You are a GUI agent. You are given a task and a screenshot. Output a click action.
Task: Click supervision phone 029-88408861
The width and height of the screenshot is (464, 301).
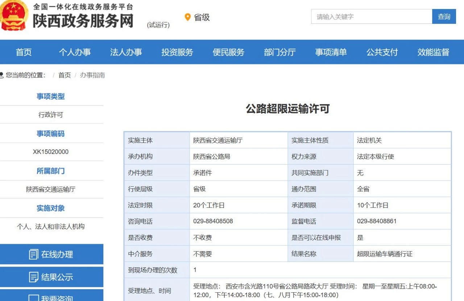(377, 221)
